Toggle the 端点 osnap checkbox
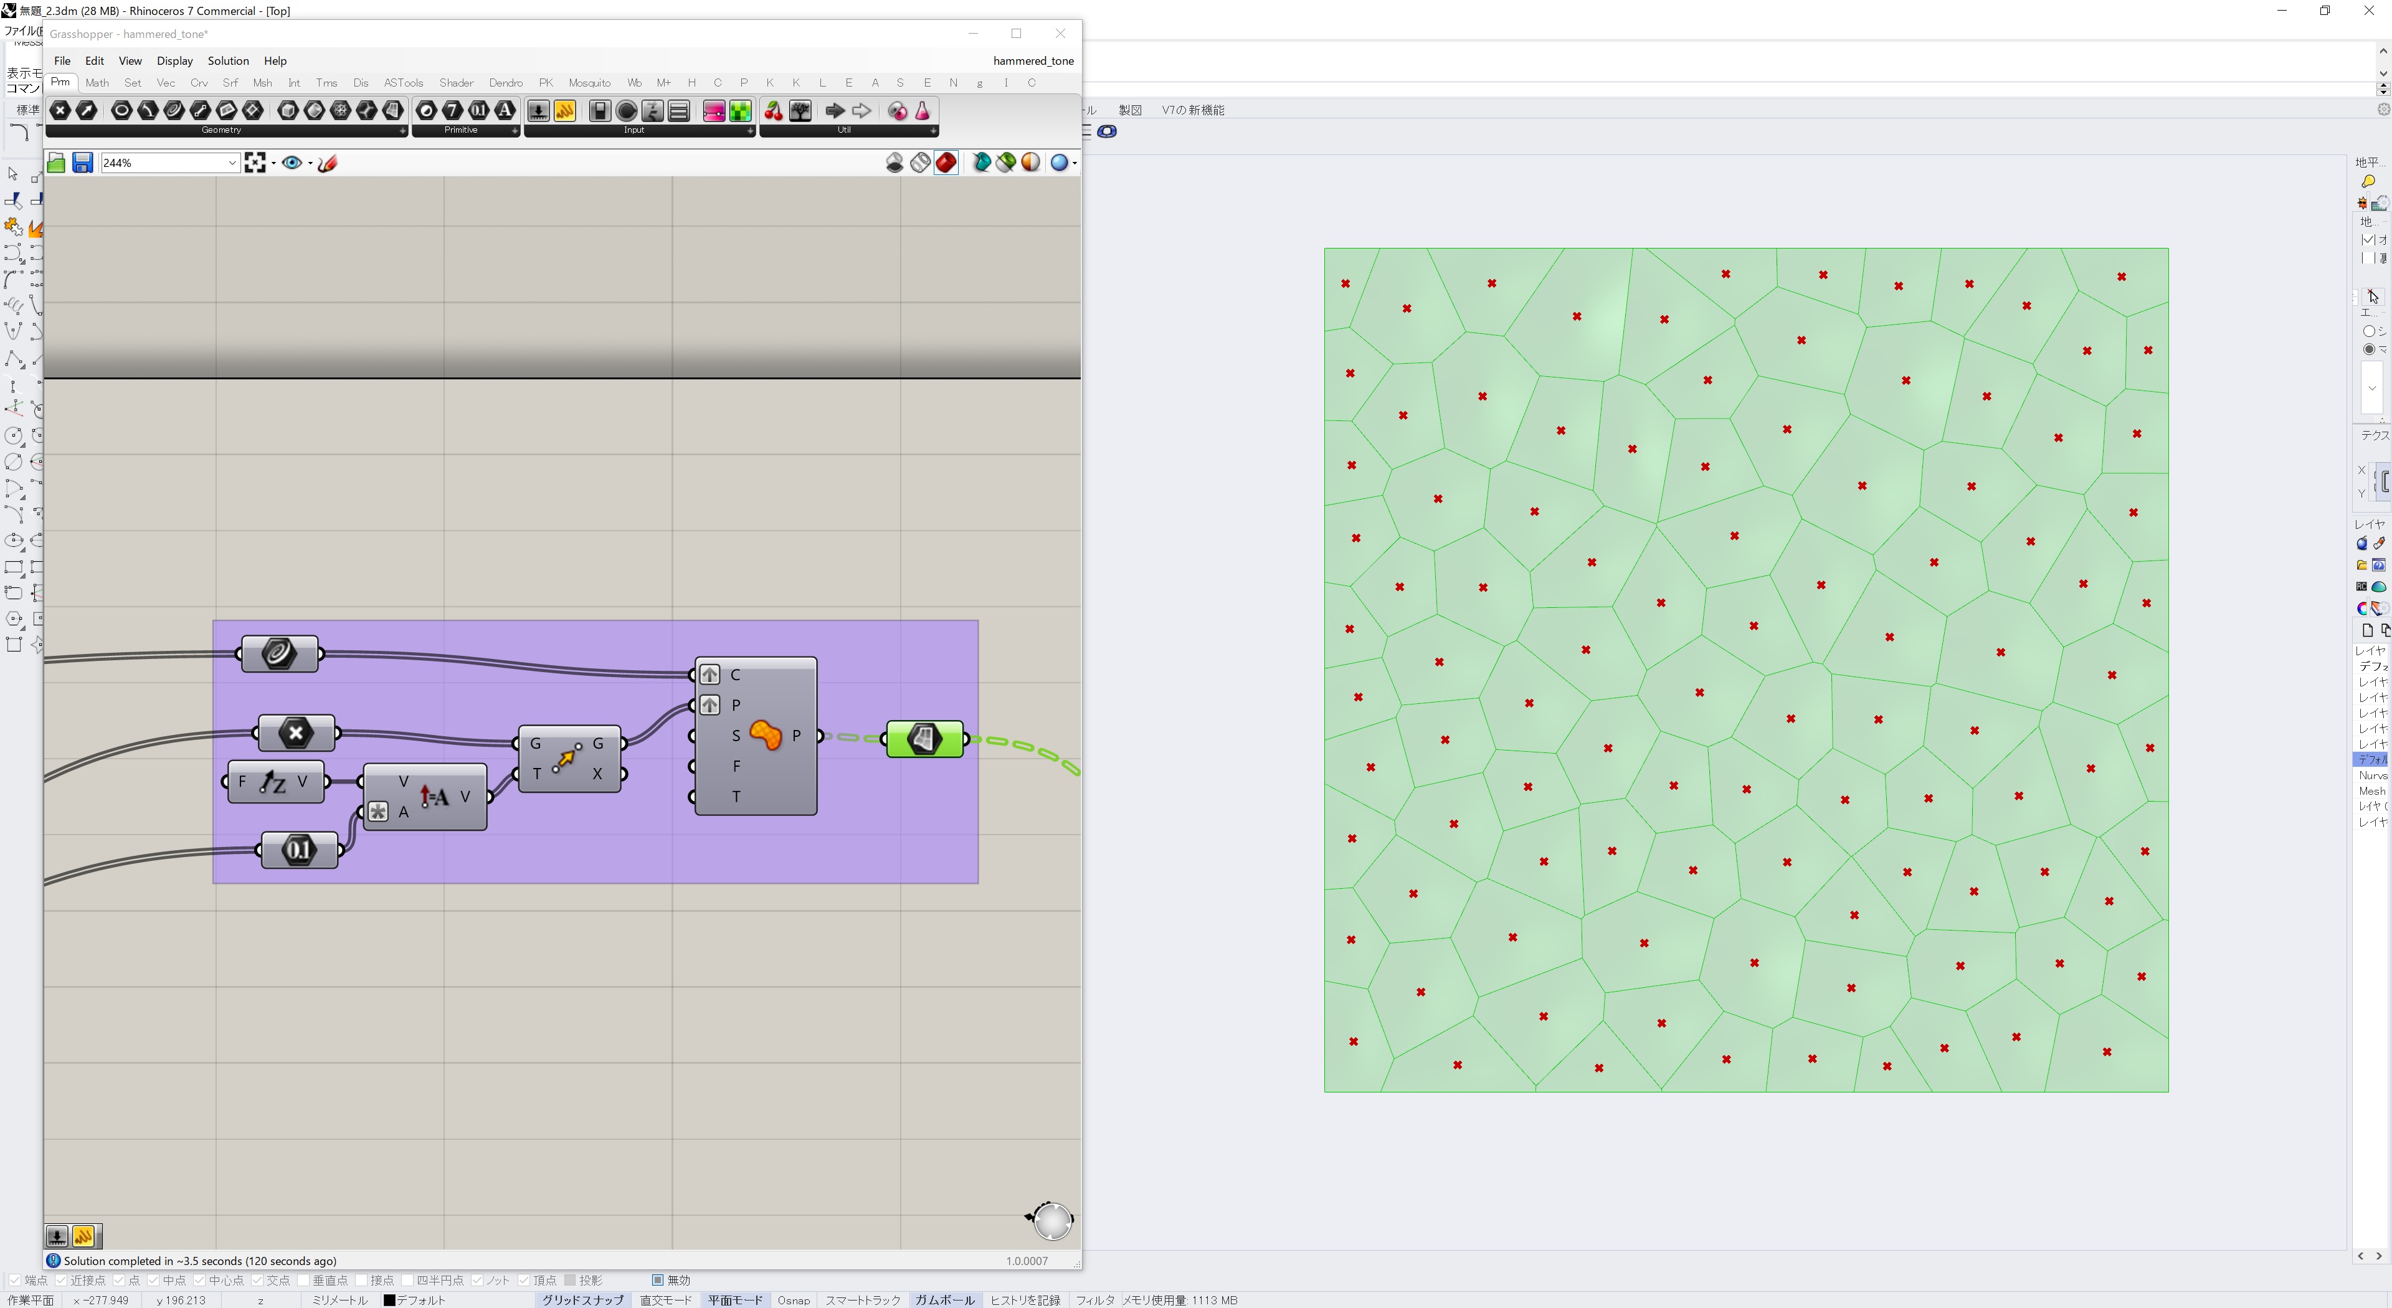This screenshot has height=1308, width=2392. [16, 1280]
